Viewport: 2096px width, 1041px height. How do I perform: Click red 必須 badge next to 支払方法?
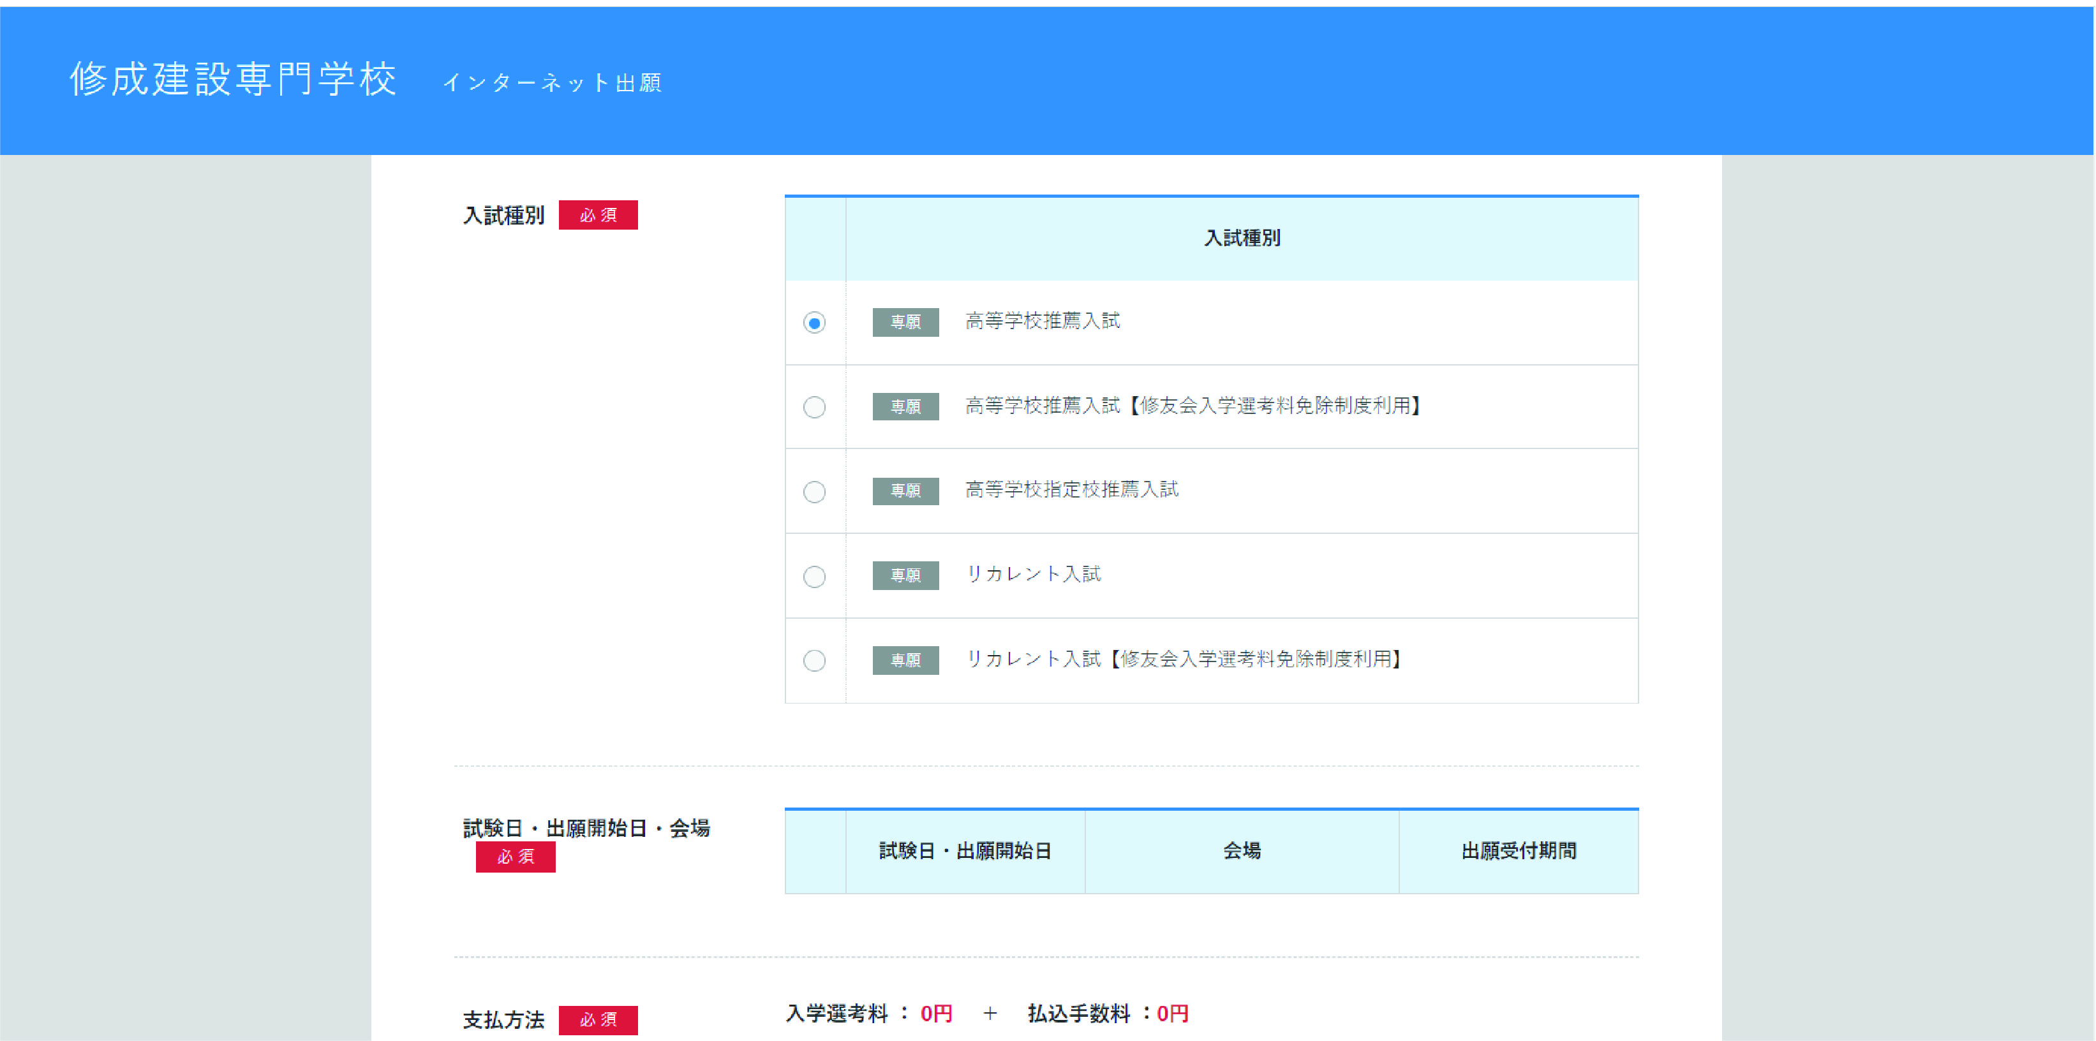coord(598,1020)
